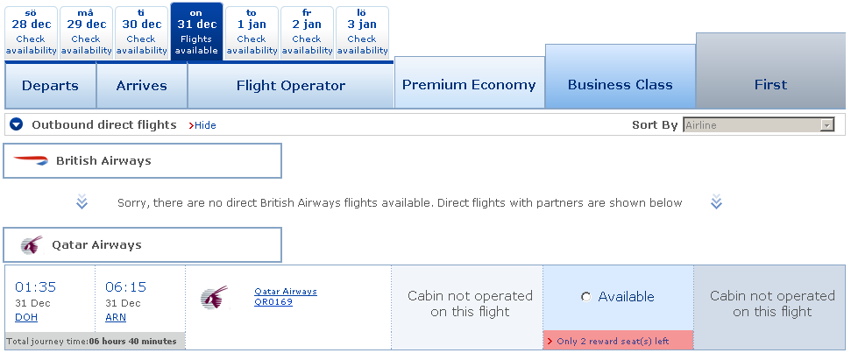Click the ARN arrival airport link

pos(116,317)
